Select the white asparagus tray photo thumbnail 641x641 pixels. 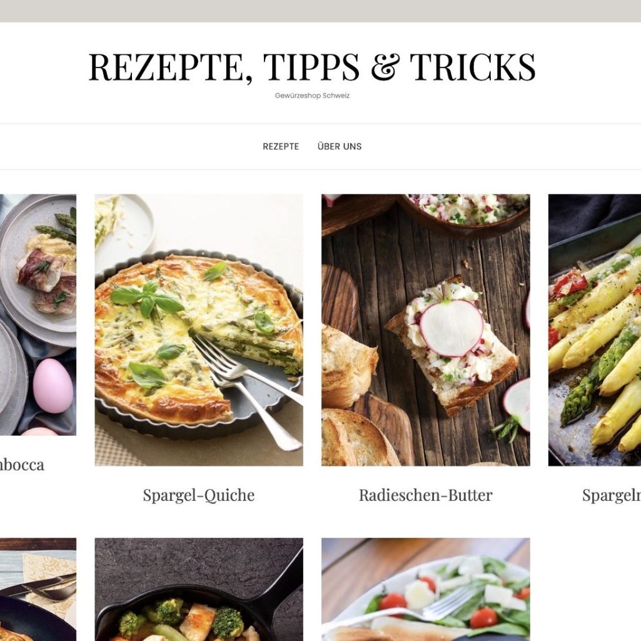click(594, 330)
